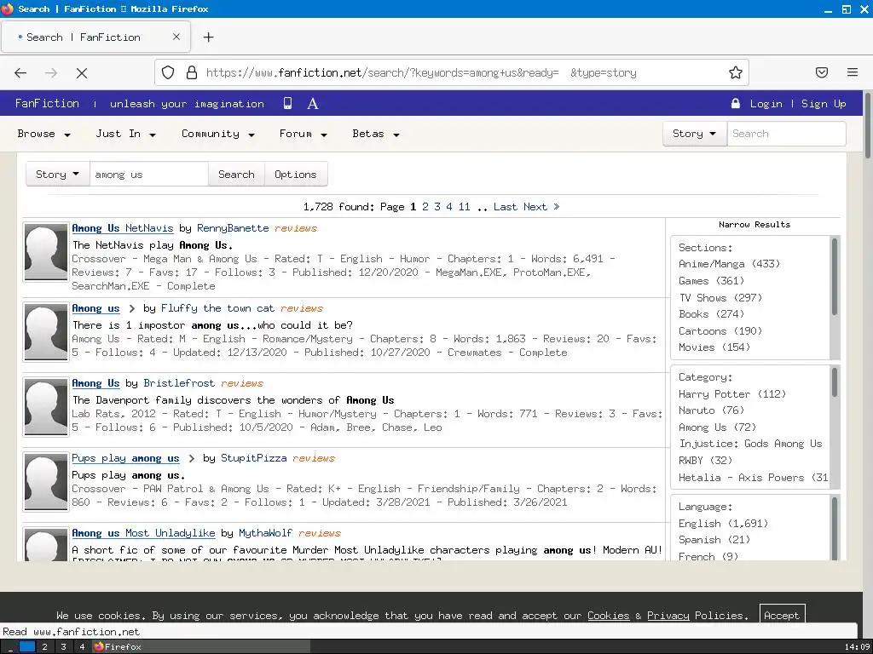Viewport: 873px width, 654px height.
Task: Filter by TV Shows (297) section
Action: (x=720, y=297)
